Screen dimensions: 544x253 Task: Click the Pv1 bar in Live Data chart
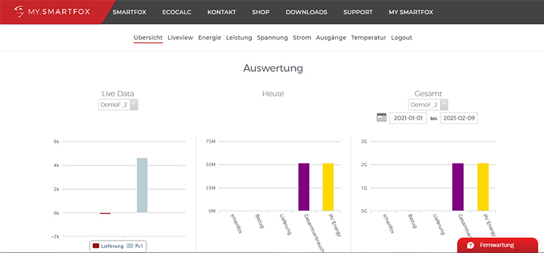142,185
